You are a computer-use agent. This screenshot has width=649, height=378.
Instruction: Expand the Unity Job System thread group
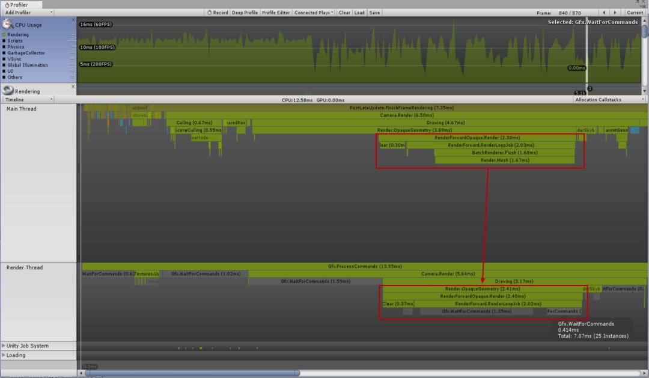pyautogui.click(x=4, y=346)
